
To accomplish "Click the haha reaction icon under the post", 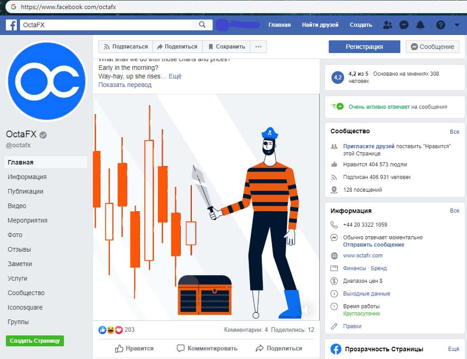I will tap(111, 330).
